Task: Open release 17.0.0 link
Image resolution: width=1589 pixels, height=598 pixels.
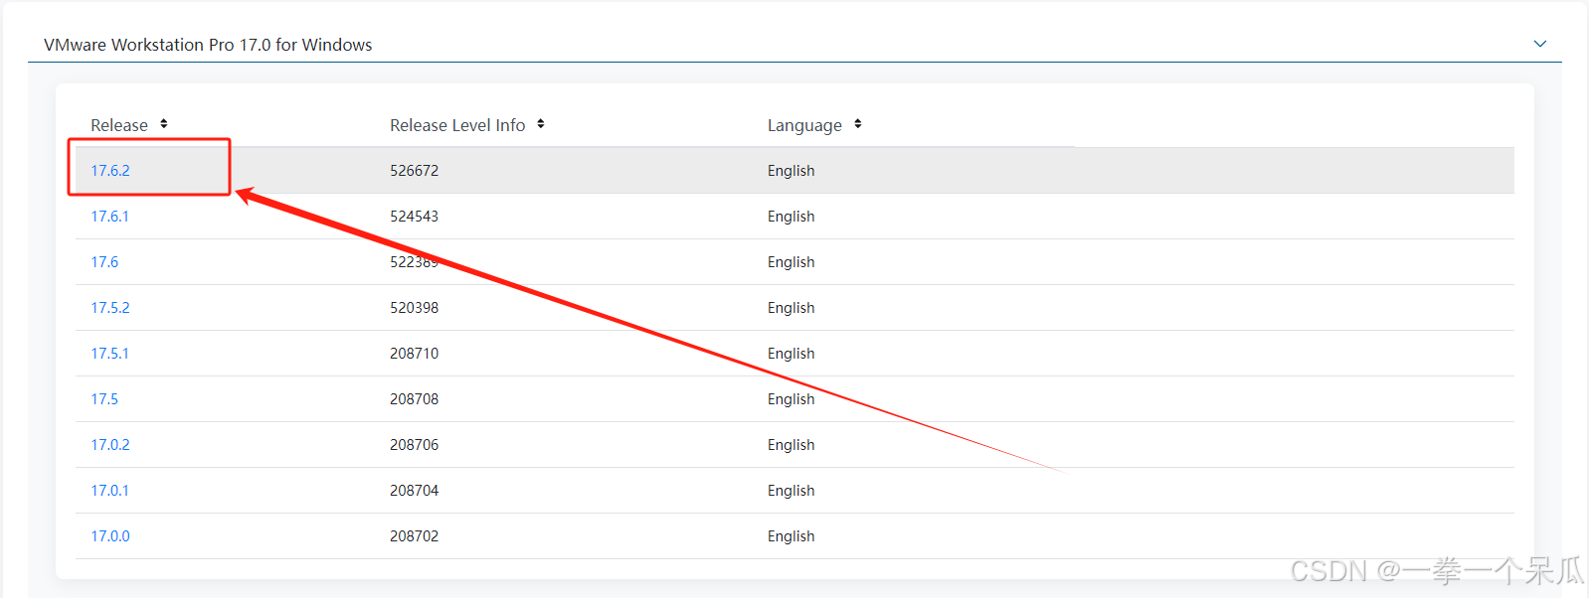Action: click(x=110, y=536)
